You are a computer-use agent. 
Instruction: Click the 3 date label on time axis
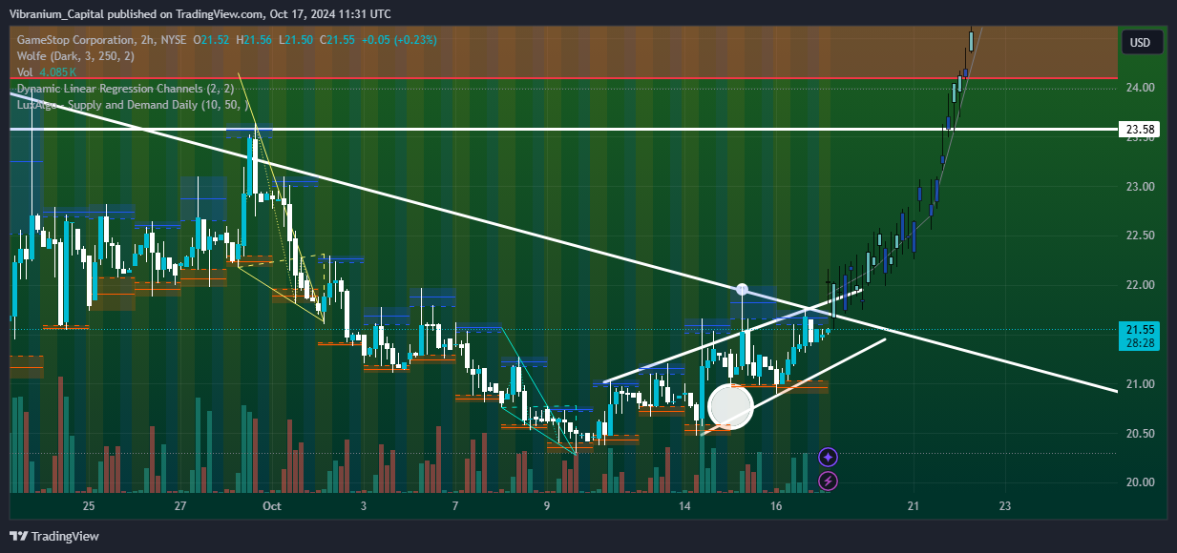[x=364, y=505]
